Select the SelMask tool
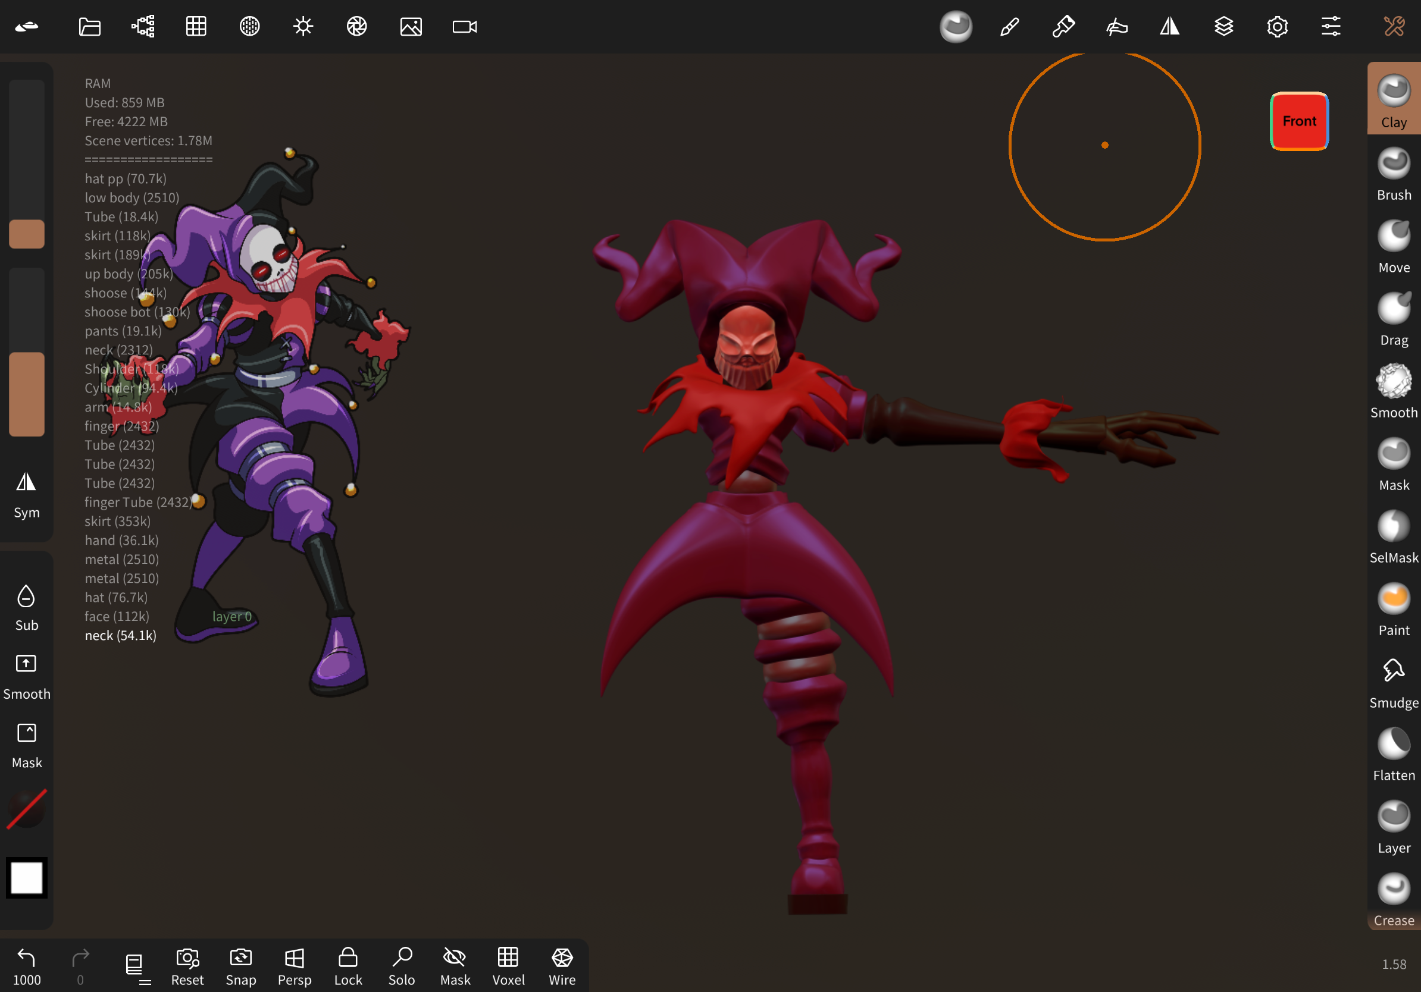 1394,536
